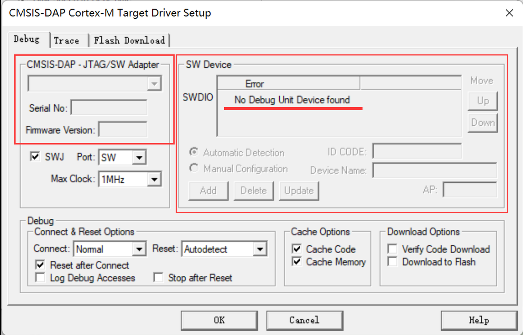Expand the Reset Autodetect dropdown
Viewport: 523px width, 335px height.
point(260,249)
